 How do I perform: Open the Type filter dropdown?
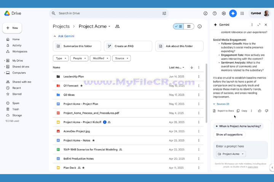click(61, 58)
